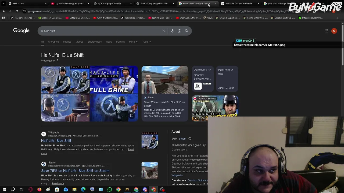The width and height of the screenshot is (344, 193).
Task: Launch Firefox from the taskbar
Action: point(39,190)
